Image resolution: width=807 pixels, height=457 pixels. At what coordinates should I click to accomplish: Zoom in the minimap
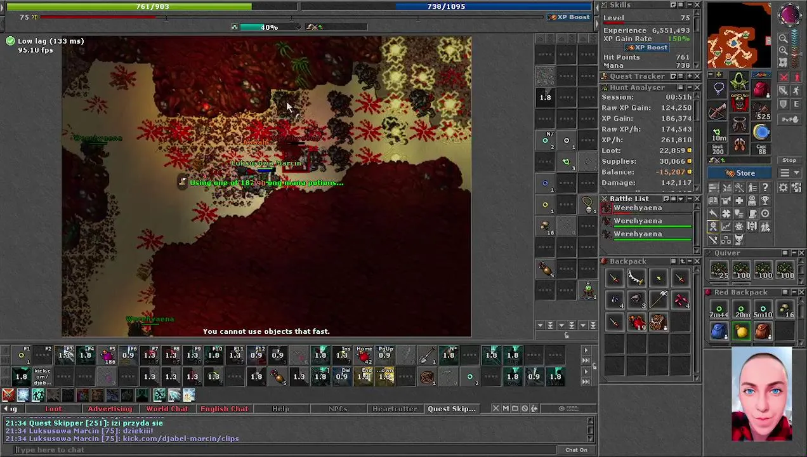(x=783, y=51)
